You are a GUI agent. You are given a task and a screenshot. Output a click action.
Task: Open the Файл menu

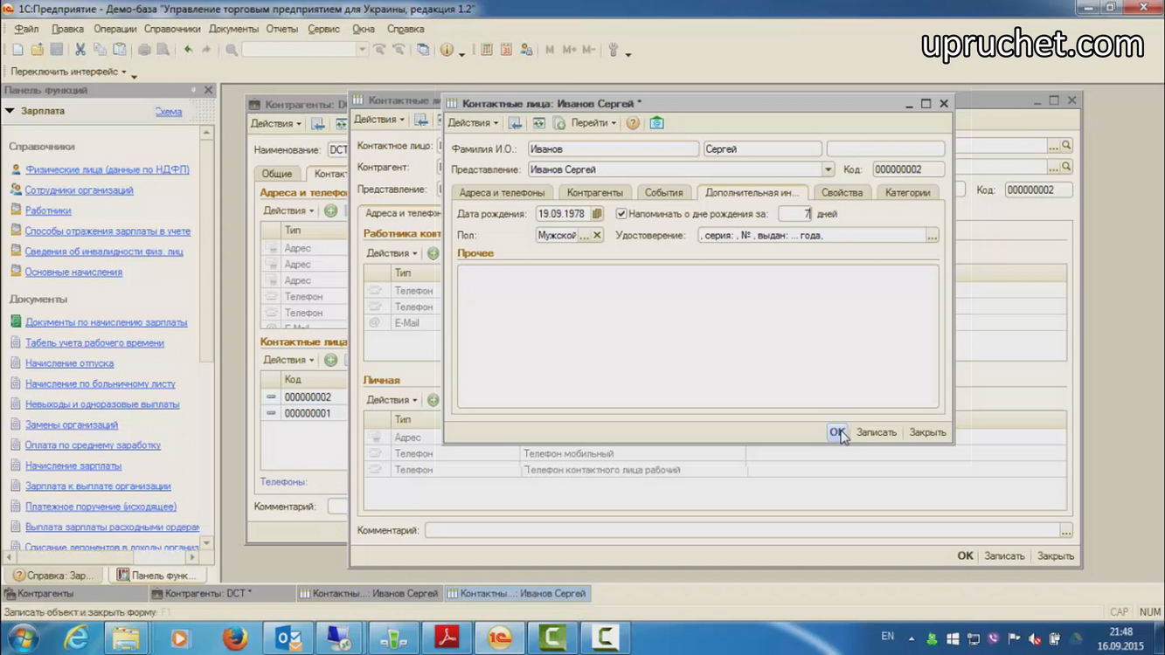(x=26, y=29)
